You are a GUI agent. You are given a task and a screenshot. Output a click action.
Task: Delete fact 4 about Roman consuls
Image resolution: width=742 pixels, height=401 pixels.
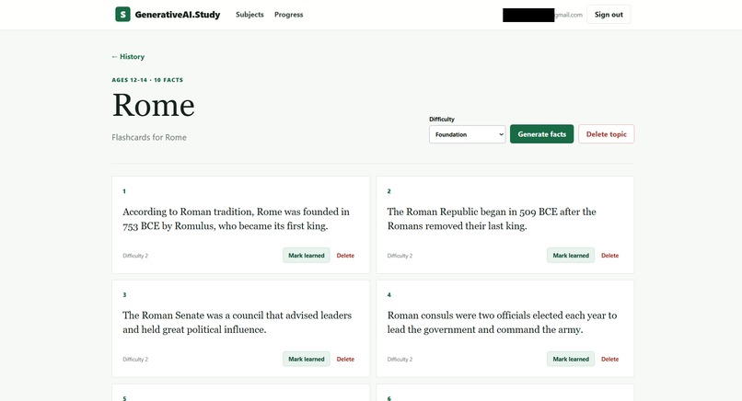click(x=610, y=359)
